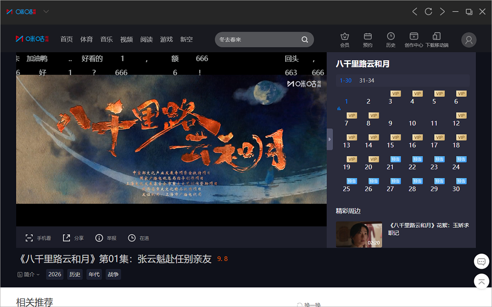Click the 历史 genre tag

[75, 274]
